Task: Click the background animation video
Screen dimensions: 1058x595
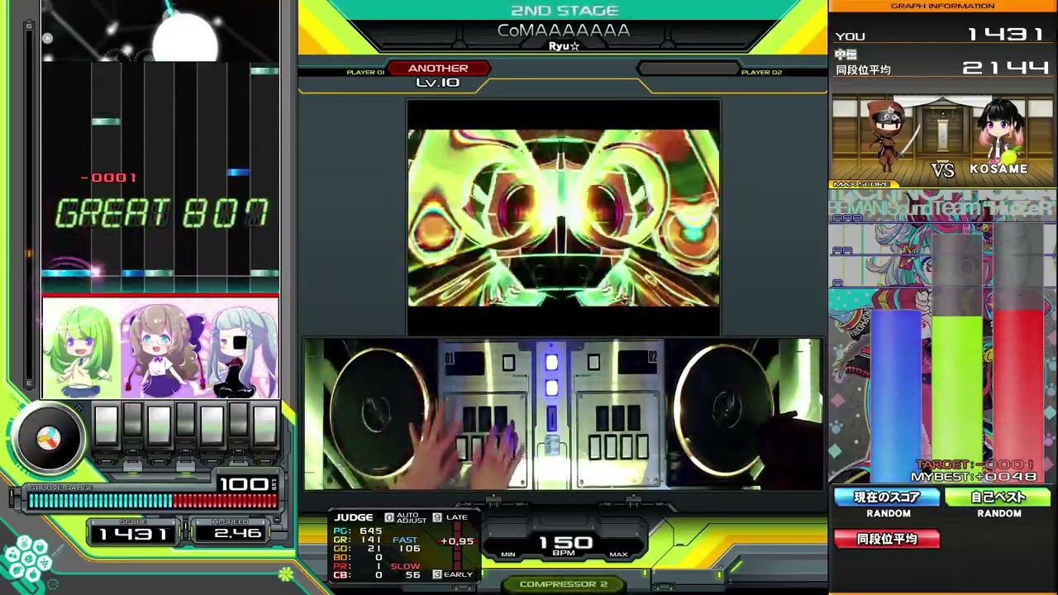Action: 564,217
